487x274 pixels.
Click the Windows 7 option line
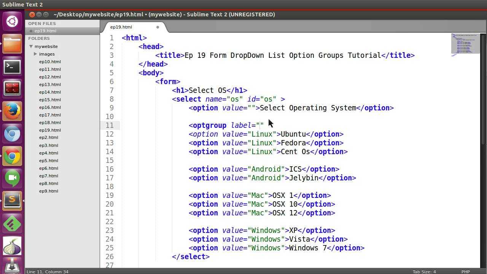point(277,248)
